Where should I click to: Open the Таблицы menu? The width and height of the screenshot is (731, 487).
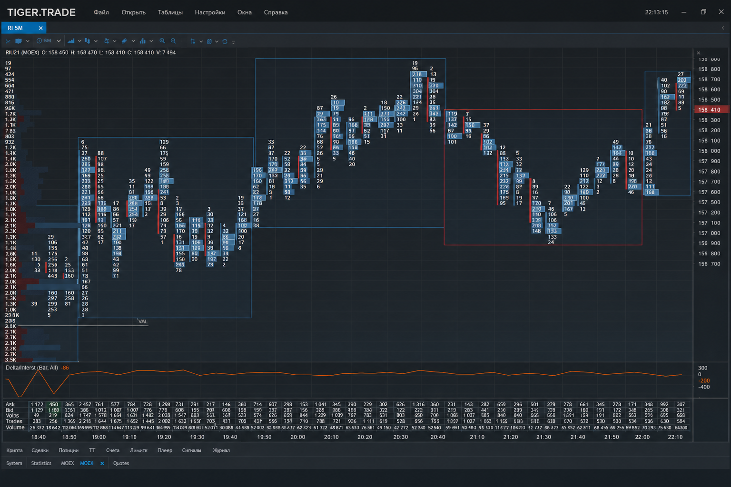pyautogui.click(x=170, y=12)
